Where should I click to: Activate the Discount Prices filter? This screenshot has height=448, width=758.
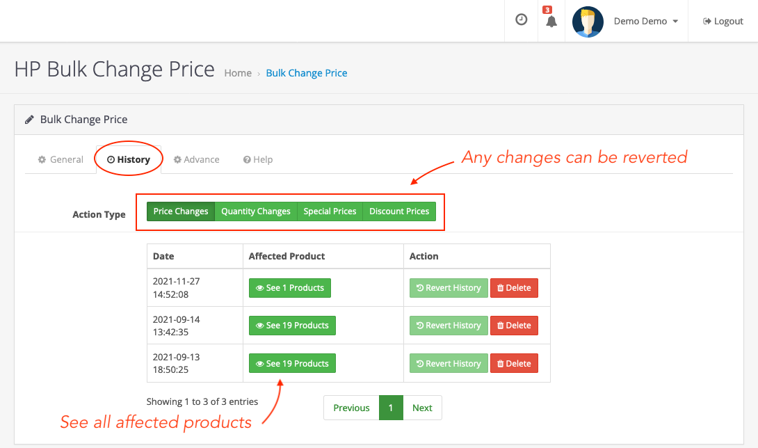tap(399, 211)
